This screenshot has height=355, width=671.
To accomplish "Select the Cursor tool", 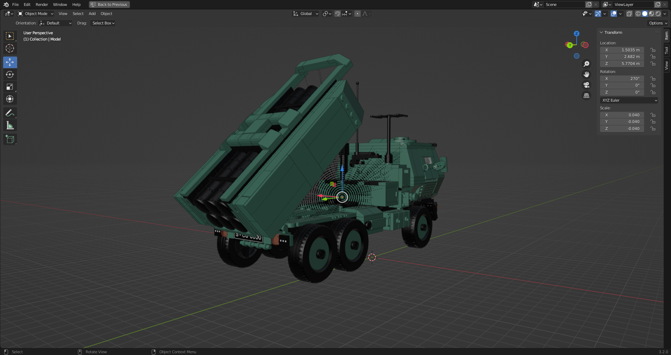I will click(10, 48).
